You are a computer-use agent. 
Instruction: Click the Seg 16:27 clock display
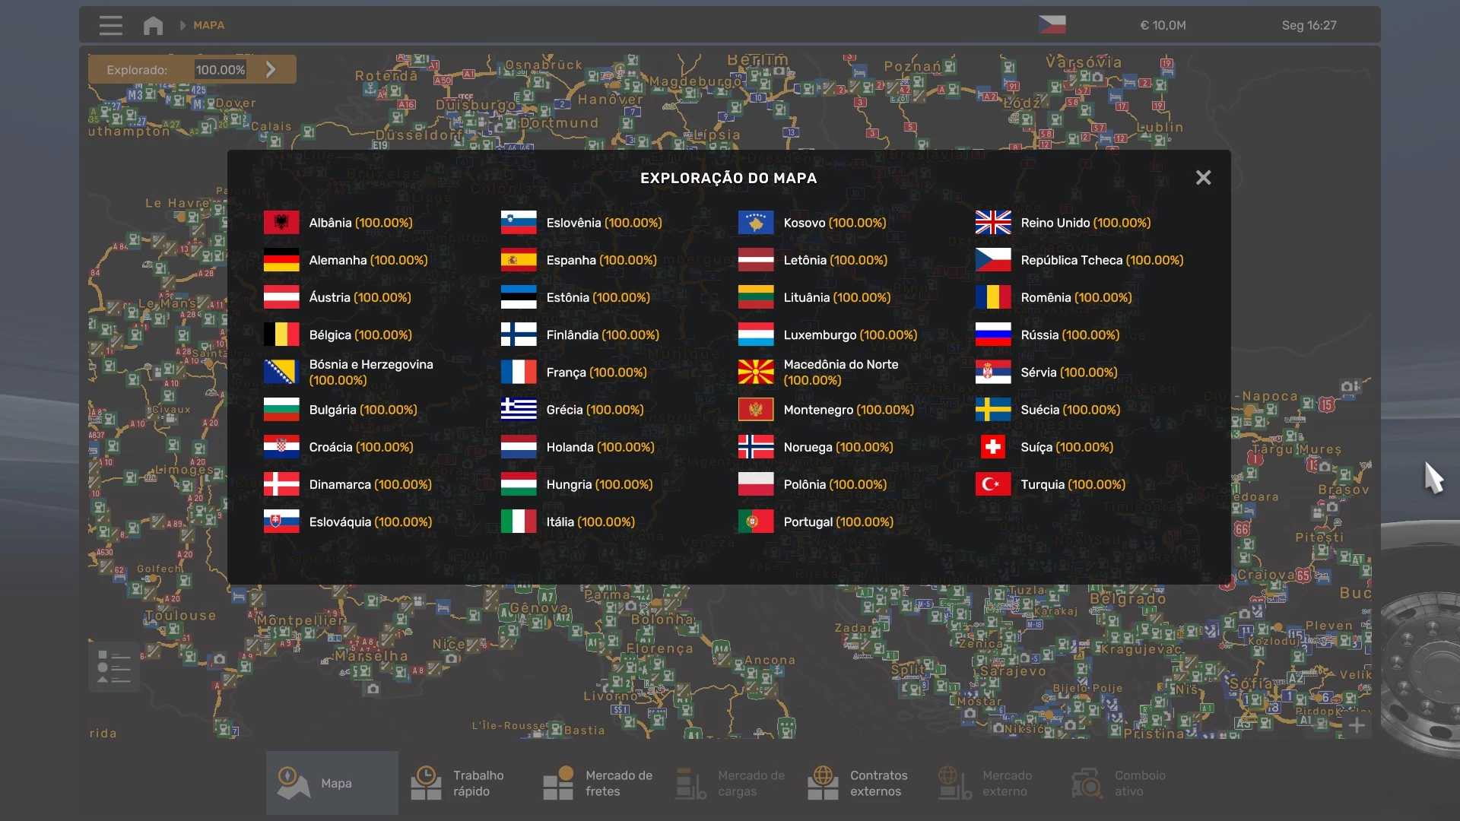(1309, 25)
